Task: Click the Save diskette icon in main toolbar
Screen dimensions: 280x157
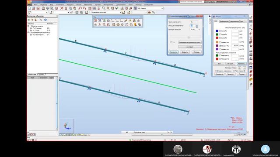Action: click(x=38, y=8)
